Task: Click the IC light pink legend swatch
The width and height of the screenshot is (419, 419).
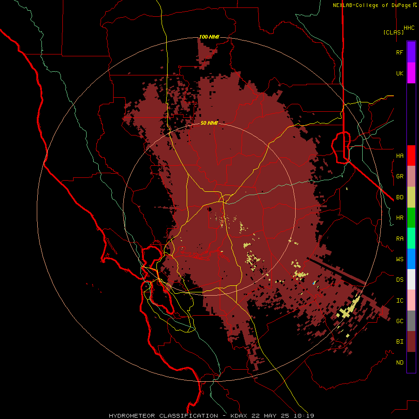Action: click(x=411, y=300)
